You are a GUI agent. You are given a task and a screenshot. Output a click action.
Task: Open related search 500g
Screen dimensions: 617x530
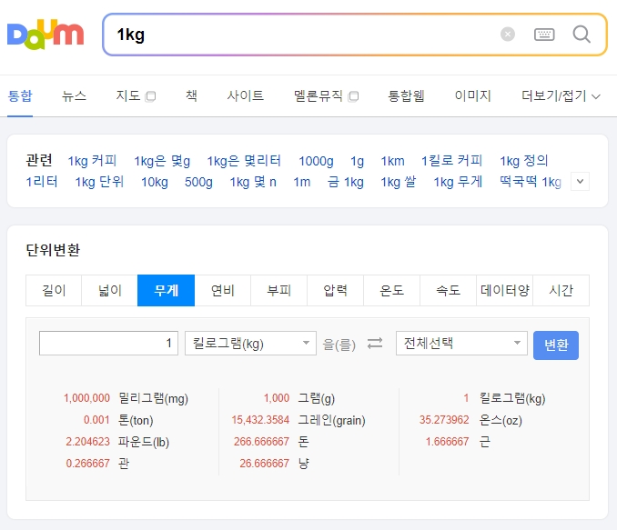(198, 182)
